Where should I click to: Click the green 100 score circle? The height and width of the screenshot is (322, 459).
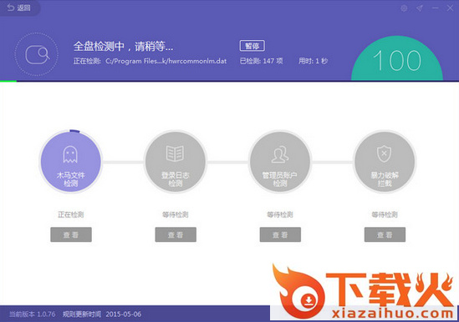[397, 58]
